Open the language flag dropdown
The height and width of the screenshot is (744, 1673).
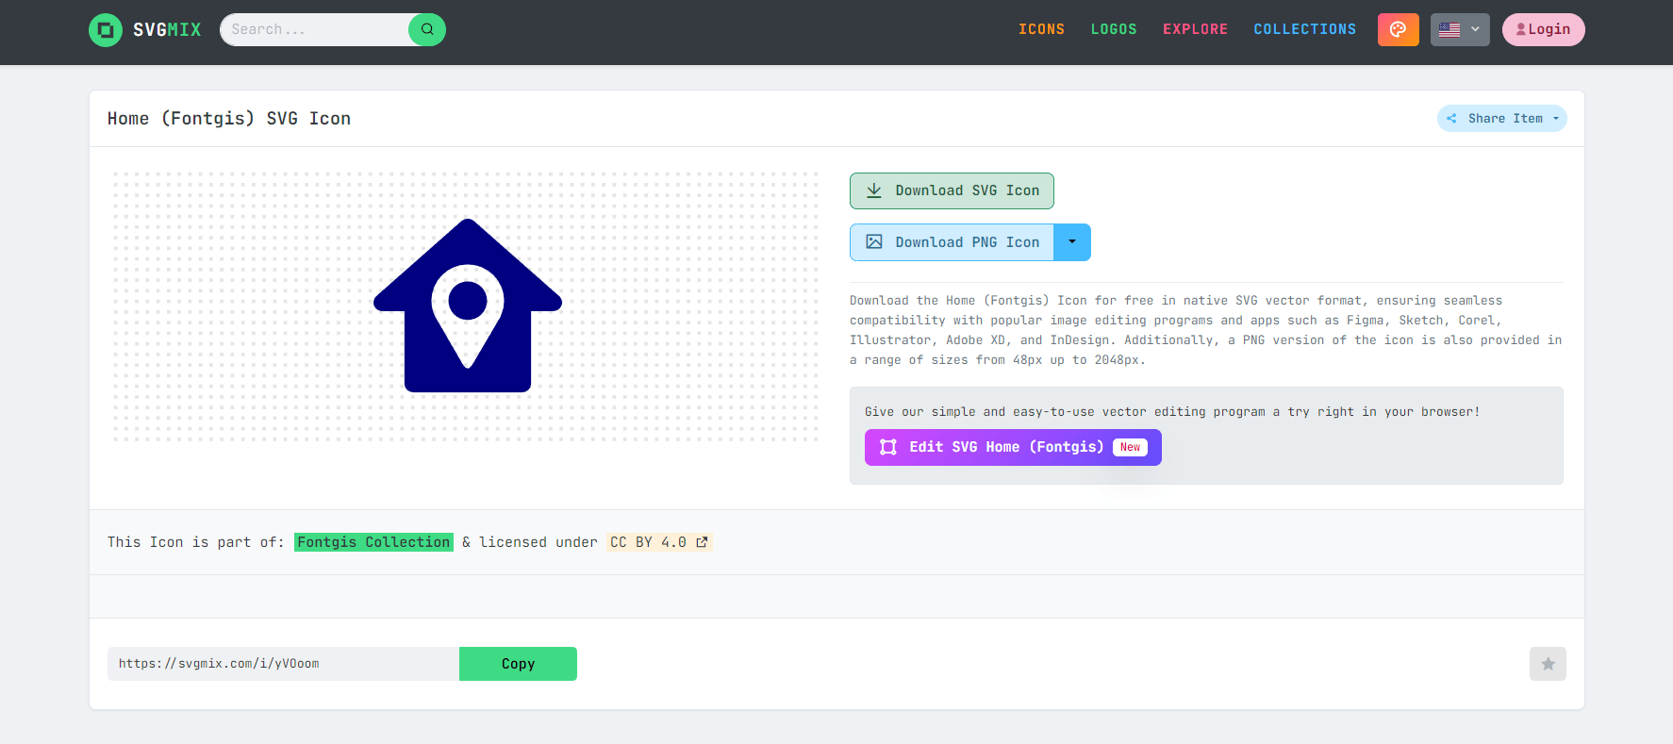pyautogui.click(x=1459, y=29)
